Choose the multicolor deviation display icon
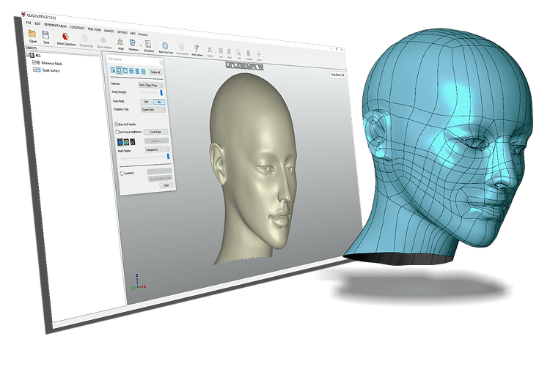550x372 pixels. (126, 141)
